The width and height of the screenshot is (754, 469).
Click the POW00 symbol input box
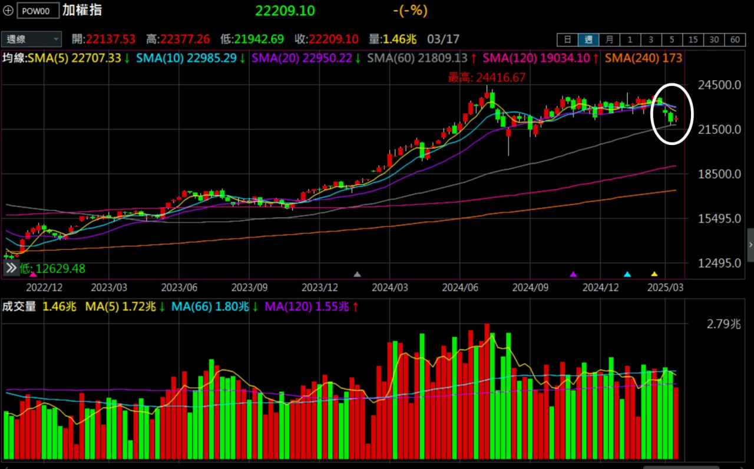click(38, 11)
